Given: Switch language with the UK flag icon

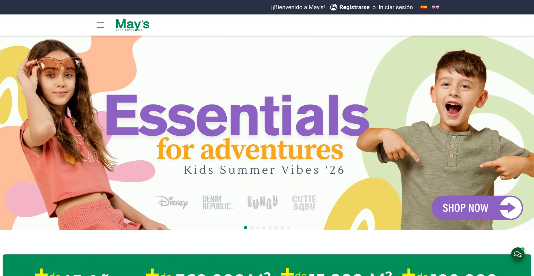Looking at the screenshot, I should [x=436, y=7].
